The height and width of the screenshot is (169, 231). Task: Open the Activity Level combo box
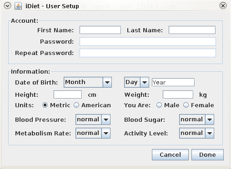(196, 133)
